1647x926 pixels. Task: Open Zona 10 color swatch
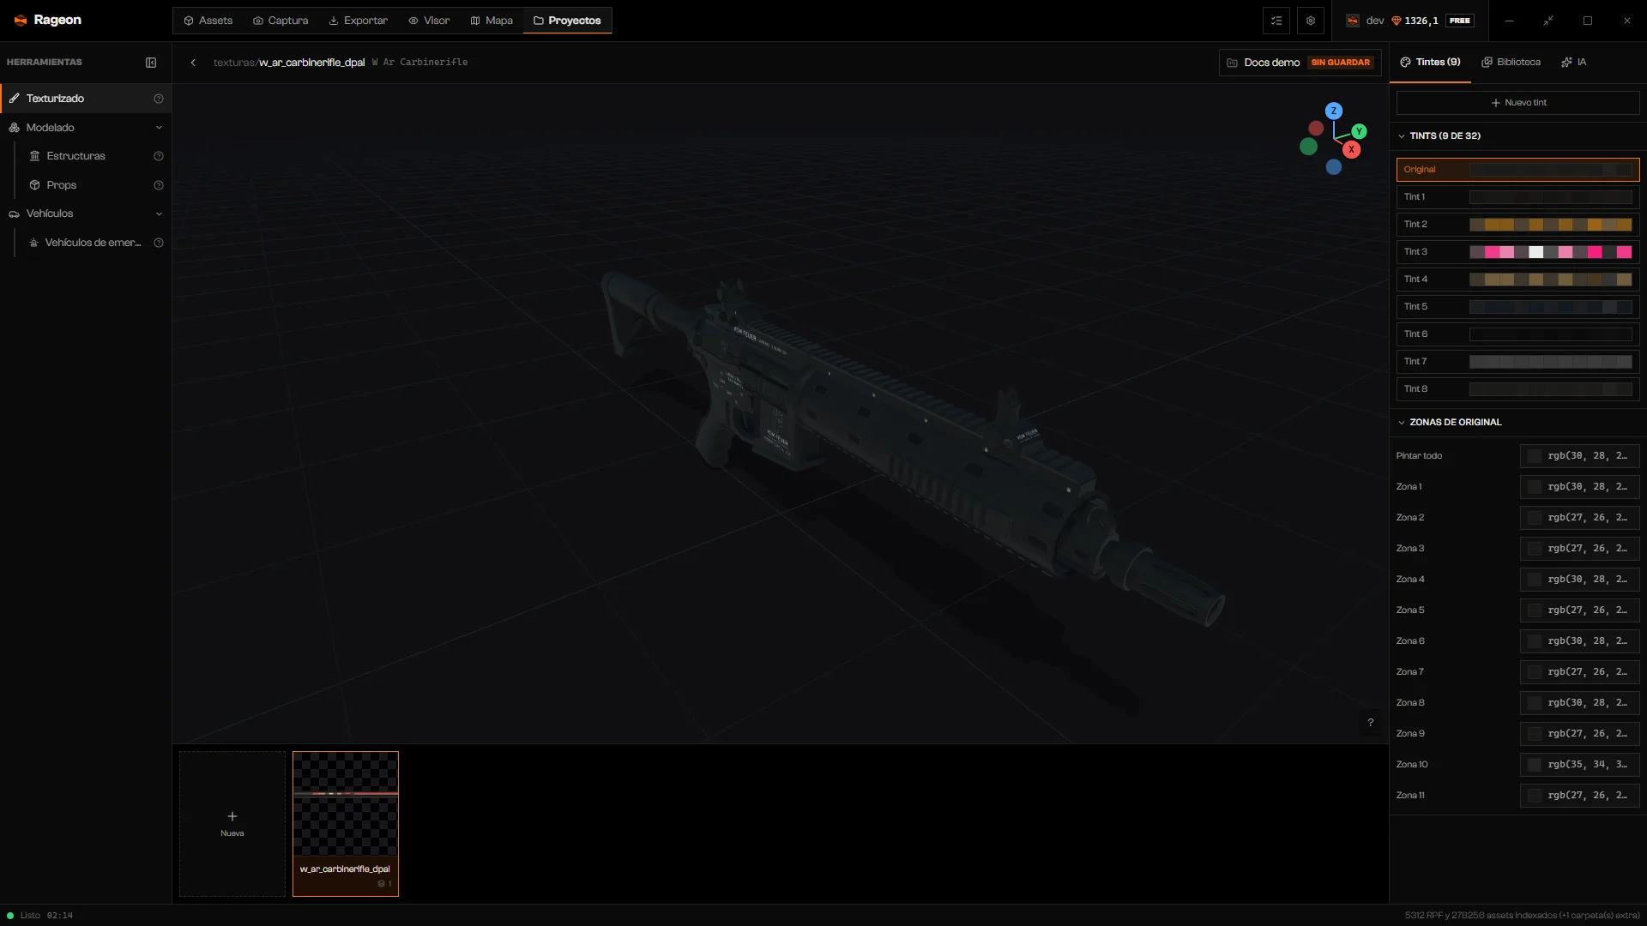tap(1535, 765)
